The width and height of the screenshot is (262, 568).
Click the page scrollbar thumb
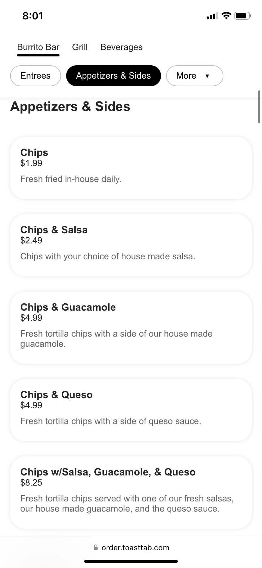coord(259,107)
